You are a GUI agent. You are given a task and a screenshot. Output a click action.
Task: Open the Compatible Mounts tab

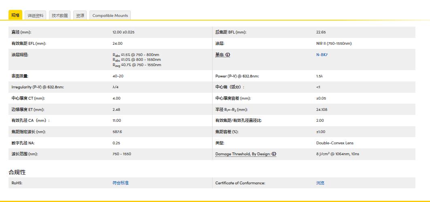coord(110,16)
